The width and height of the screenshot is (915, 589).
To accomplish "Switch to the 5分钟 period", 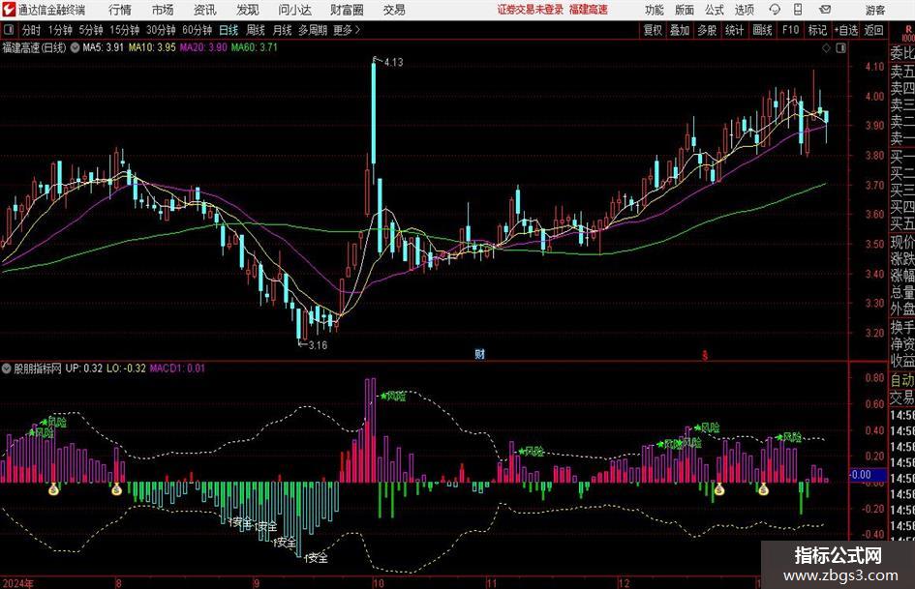I will click(x=90, y=30).
